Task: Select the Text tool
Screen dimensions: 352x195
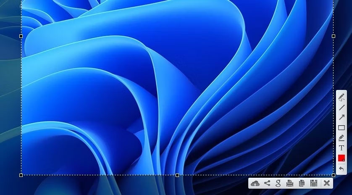Action: 341,148
